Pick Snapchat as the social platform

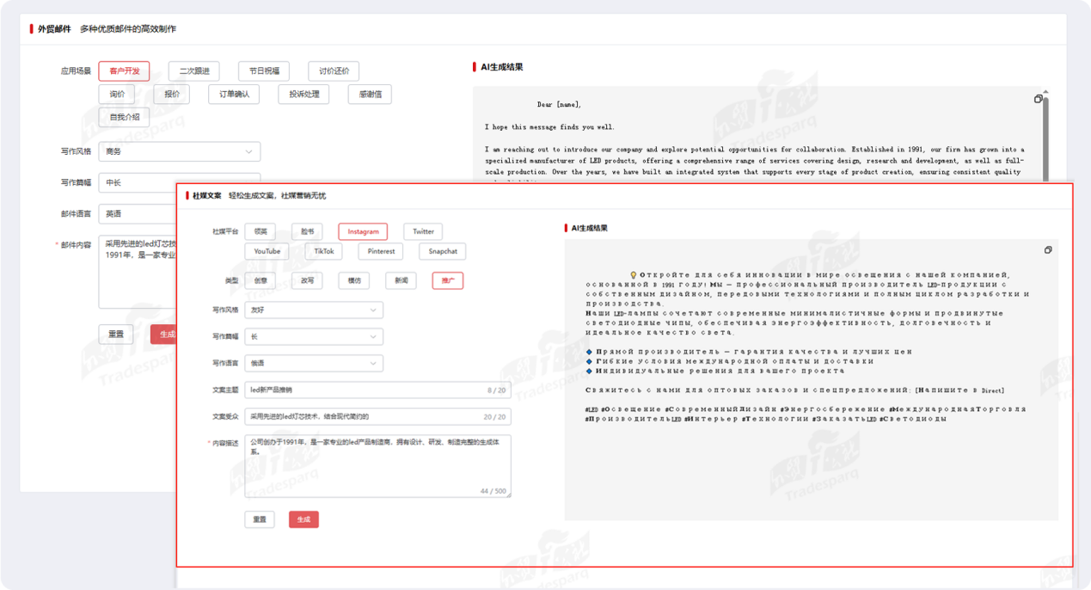pos(443,251)
